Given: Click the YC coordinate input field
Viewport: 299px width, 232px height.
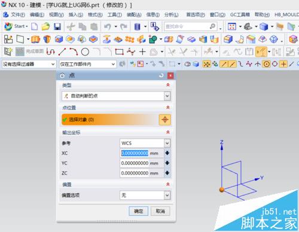Looking at the screenshot, I should coord(142,163).
